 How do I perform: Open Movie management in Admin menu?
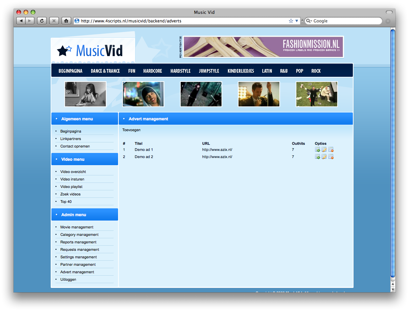point(77,227)
